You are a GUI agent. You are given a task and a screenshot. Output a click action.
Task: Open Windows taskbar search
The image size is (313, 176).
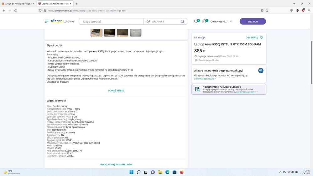tap(138, 172)
